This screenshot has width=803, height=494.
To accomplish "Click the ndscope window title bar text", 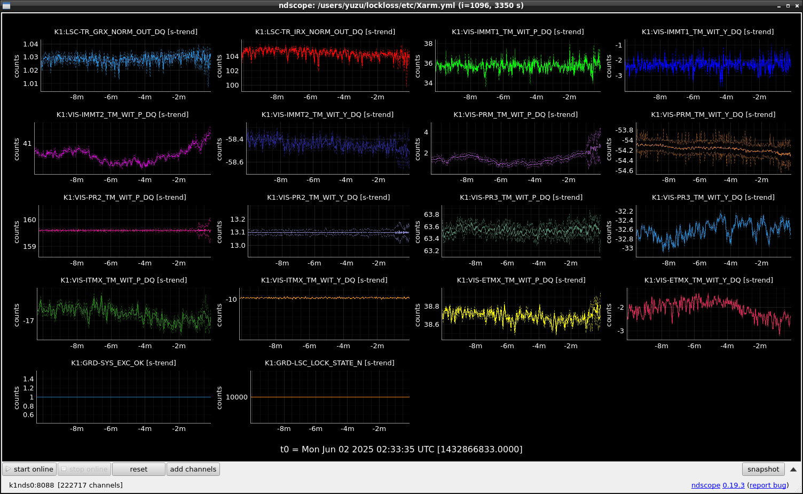I will point(401,5).
